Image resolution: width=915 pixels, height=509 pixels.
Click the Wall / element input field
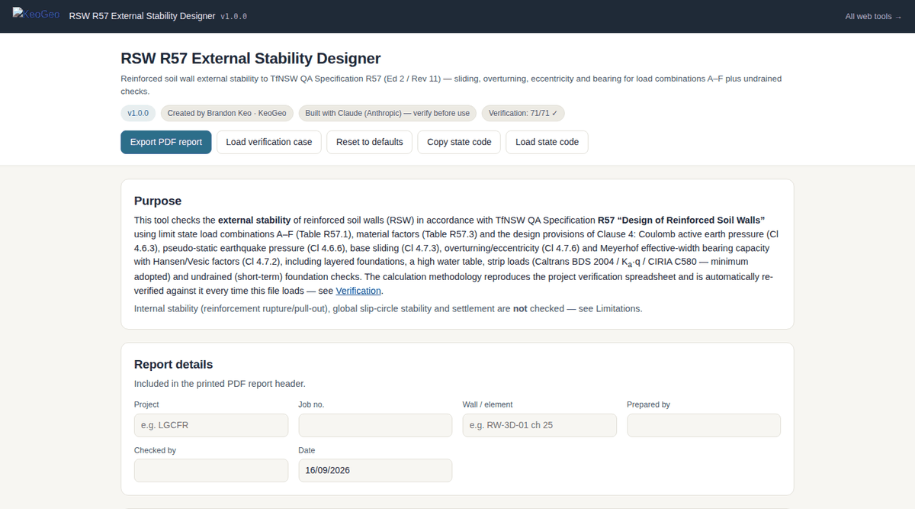click(540, 425)
